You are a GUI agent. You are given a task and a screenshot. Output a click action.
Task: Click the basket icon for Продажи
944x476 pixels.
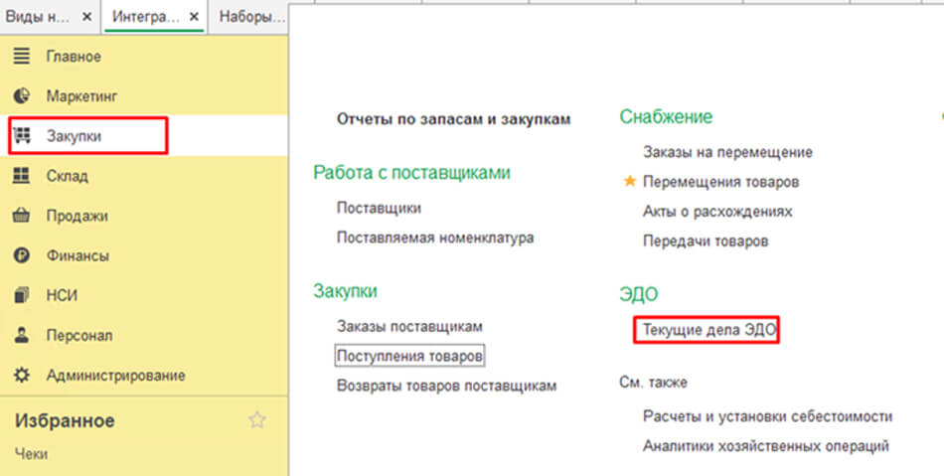click(21, 216)
